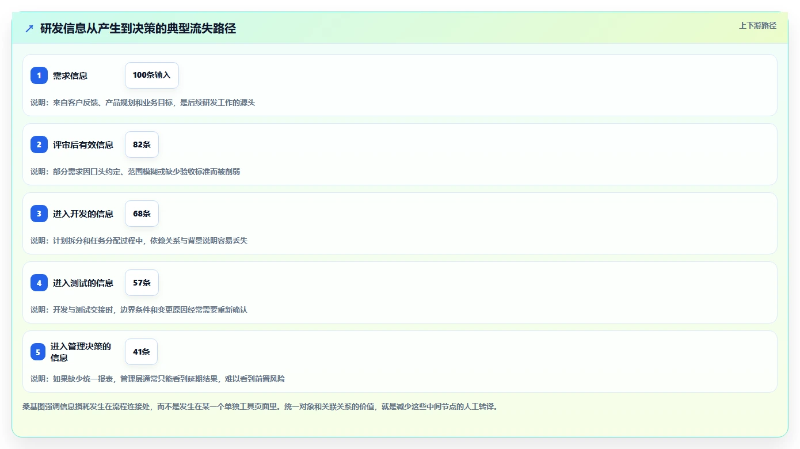Click the step 5 number badge
This screenshot has height=449, width=800.
coord(38,352)
